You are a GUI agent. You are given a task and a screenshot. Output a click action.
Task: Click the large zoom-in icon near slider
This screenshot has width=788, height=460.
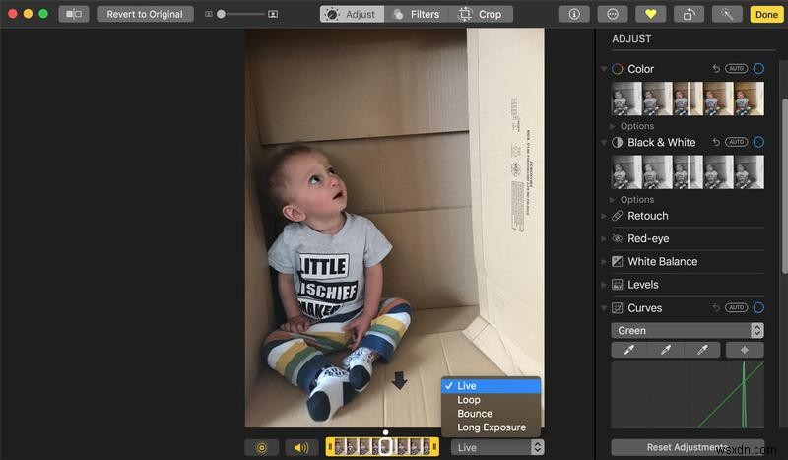(x=273, y=14)
